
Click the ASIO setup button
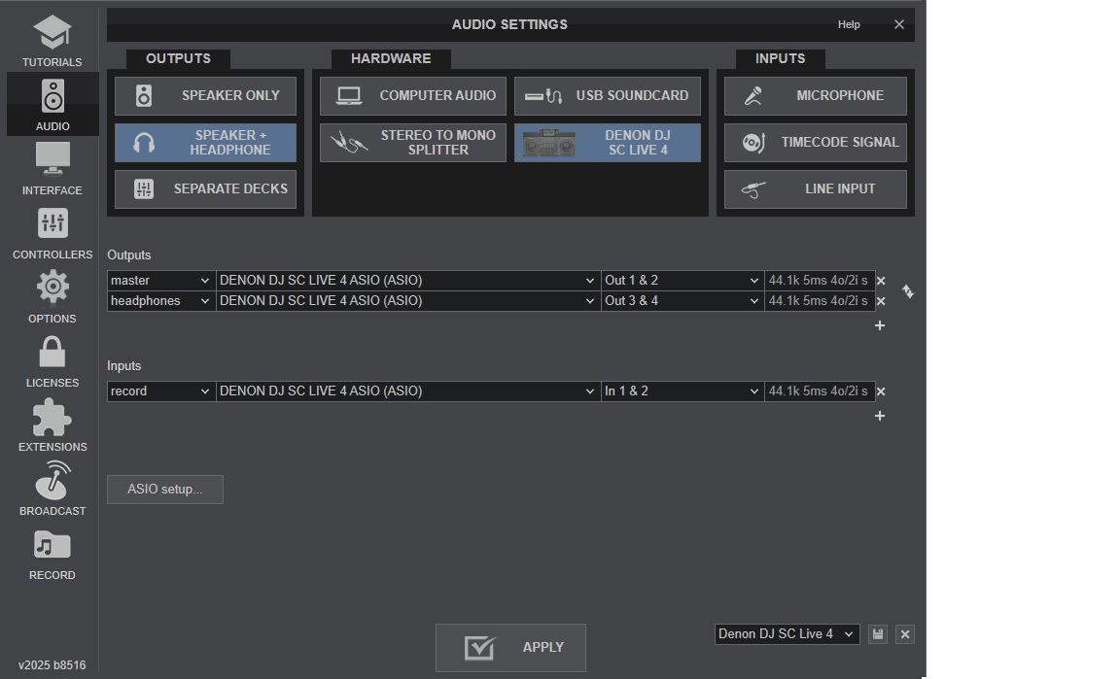[x=165, y=490]
